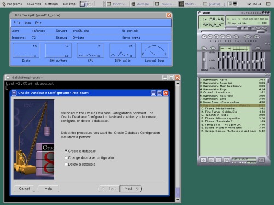Viewport: 274px width, 205px height.
Task: Click playlist selection button
Action: [219, 160]
